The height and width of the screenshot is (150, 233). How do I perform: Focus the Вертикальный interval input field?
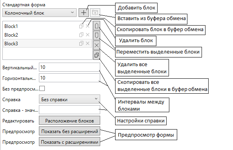[x=70, y=67]
